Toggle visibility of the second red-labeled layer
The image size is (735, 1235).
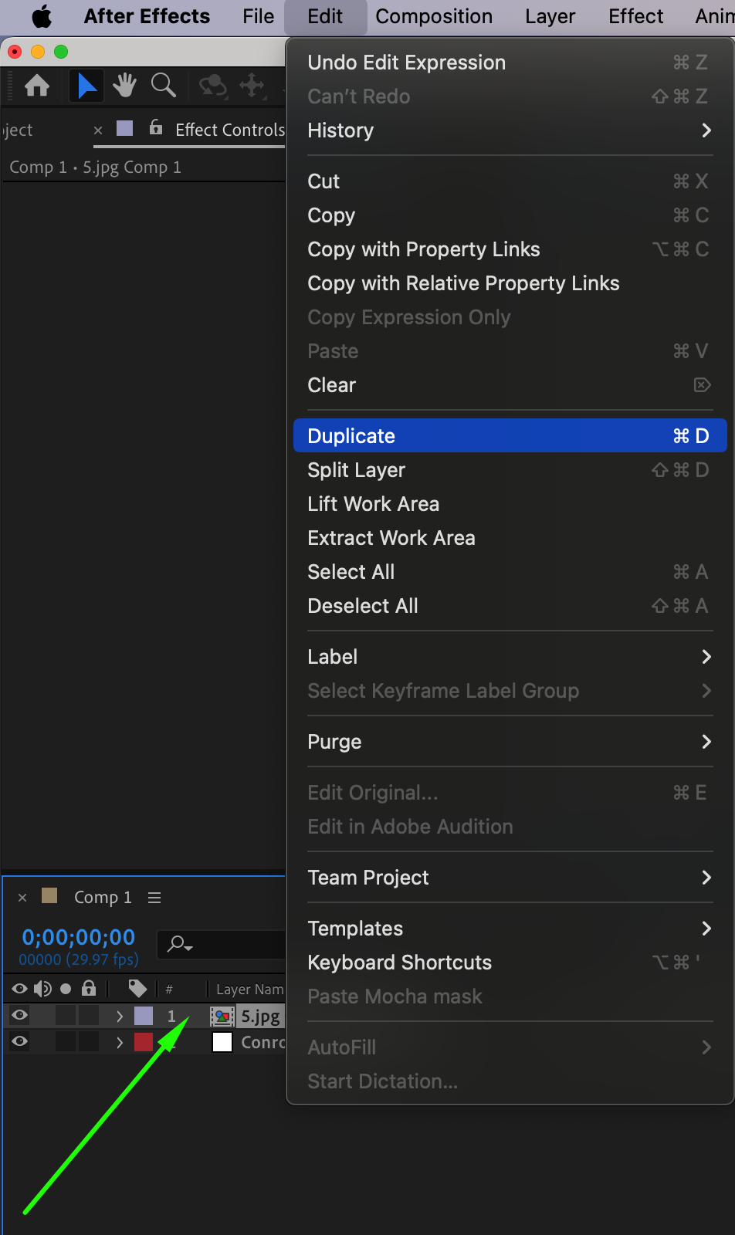(x=20, y=1042)
